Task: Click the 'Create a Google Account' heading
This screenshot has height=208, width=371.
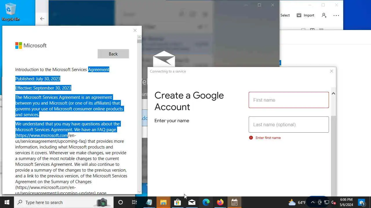Action: 189,101
